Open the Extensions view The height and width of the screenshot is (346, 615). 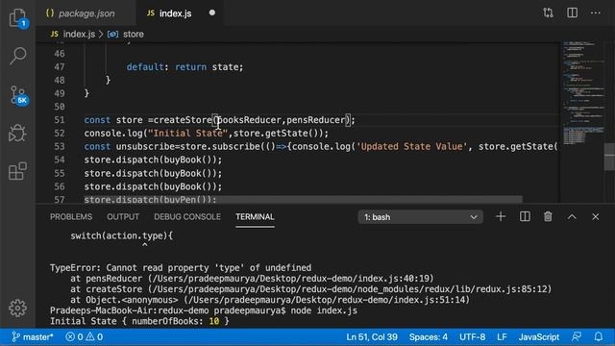tap(17, 171)
